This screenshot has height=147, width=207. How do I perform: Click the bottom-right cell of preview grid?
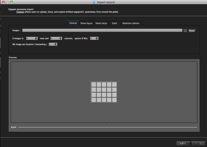[114, 100]
